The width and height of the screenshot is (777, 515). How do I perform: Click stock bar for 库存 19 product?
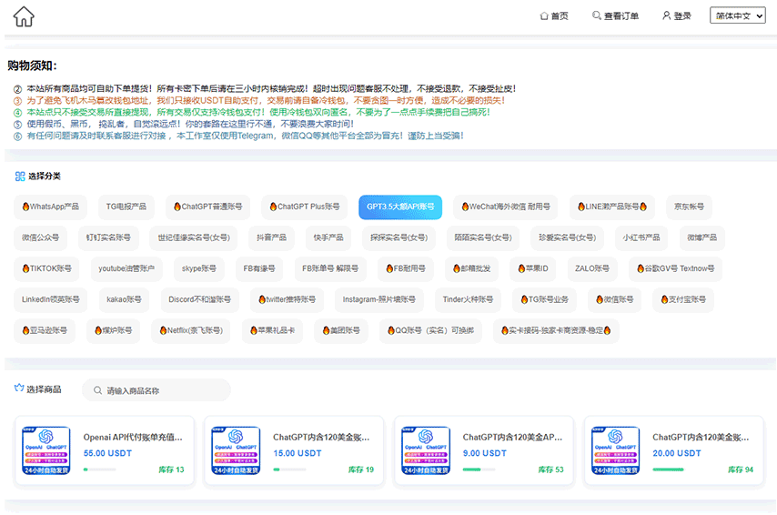click(x=289, y=470)
